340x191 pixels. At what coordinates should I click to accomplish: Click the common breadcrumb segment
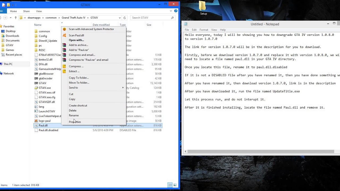point(51,18)
